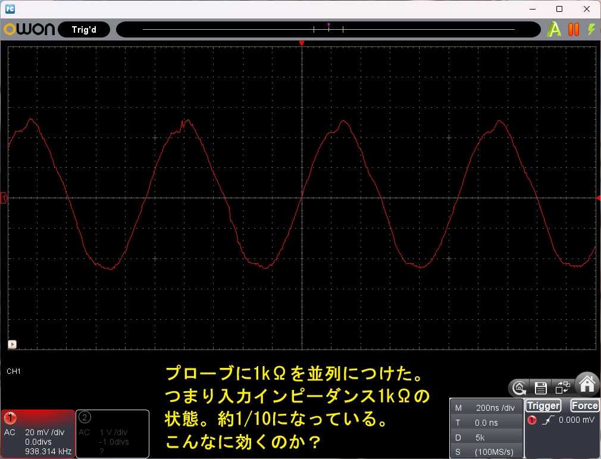The image size is (601, 459).
Task: Click the green lightning bolt icon
Action: 592,30
